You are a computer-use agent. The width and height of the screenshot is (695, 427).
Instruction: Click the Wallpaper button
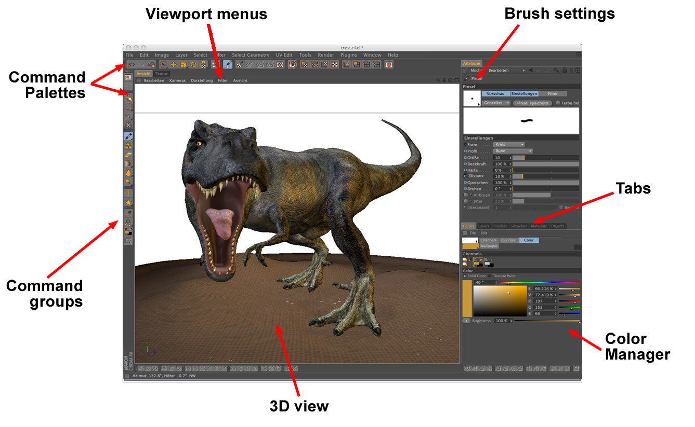tap(489, 246)
